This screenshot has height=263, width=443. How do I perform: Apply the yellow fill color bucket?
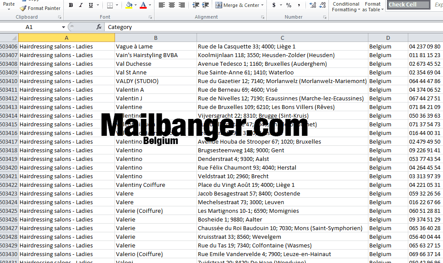click(x=129, y=5)
